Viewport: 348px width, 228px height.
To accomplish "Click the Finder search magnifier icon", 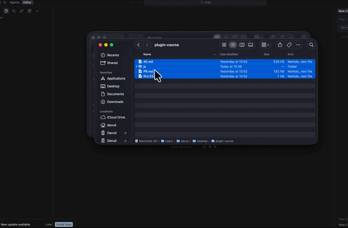I will (311, 45).
